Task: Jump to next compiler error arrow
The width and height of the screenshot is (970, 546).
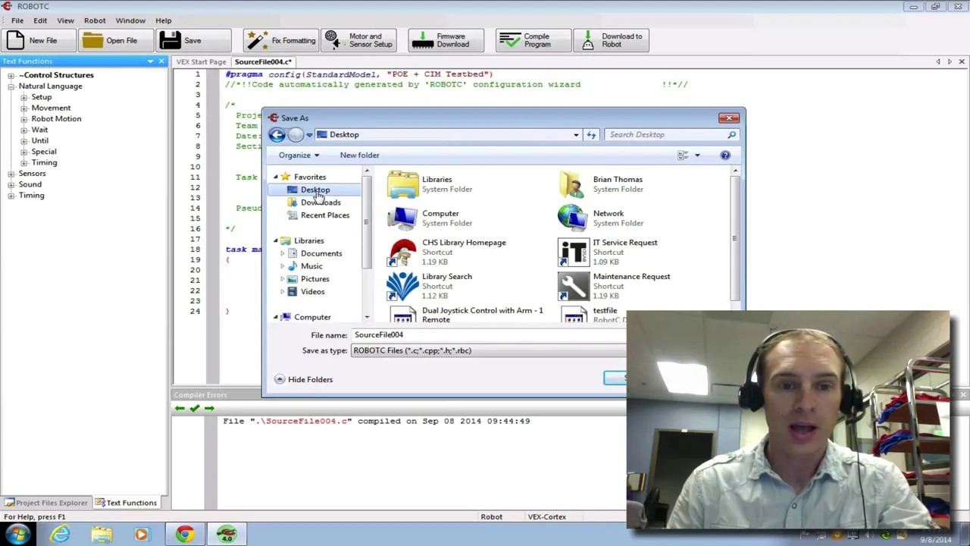Action: click(209, 409)
